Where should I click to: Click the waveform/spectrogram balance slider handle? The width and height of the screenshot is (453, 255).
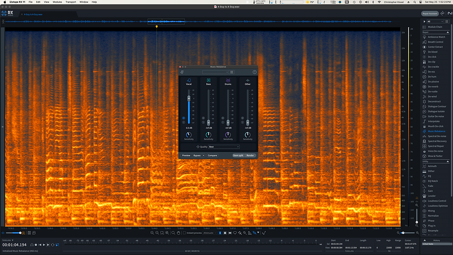point(20,233)
